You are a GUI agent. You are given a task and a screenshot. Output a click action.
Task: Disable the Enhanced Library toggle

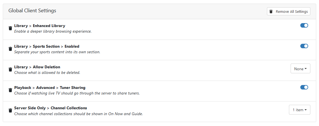pyautogui.click(x=304, y=25)
